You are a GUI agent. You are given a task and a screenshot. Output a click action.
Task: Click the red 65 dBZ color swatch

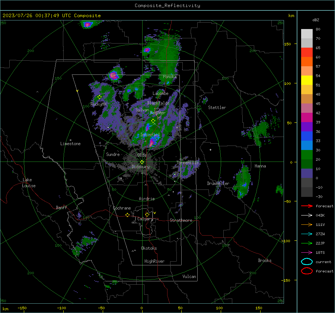coord(307,52)
